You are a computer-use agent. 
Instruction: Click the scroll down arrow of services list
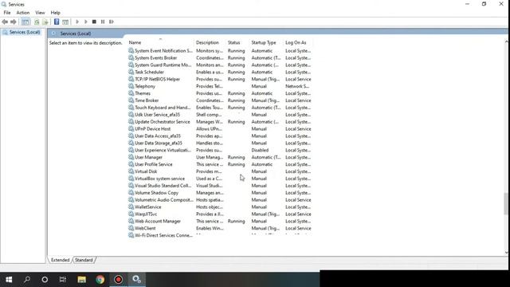coord(506,252)
